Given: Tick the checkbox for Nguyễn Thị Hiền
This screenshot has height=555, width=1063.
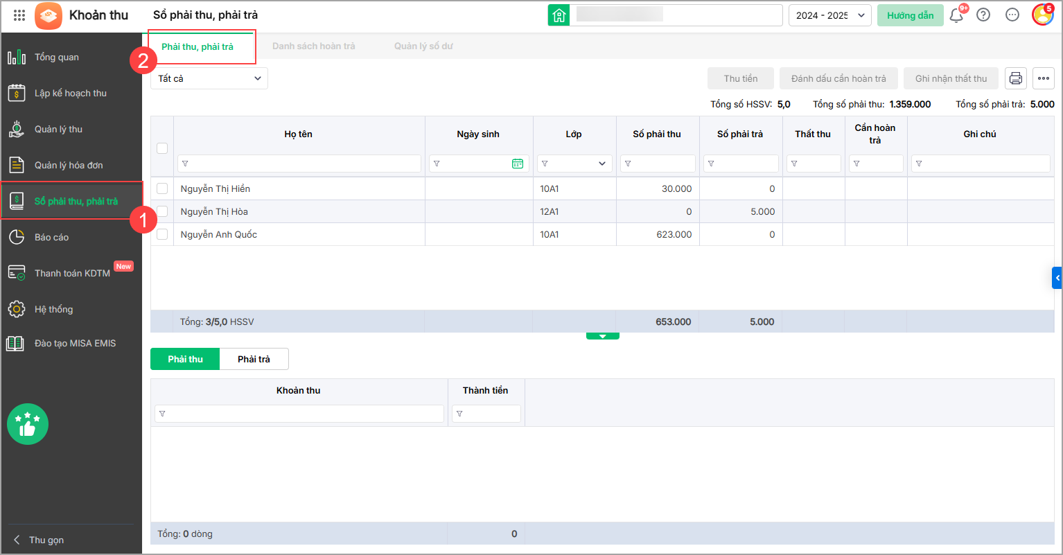Looking at the screenshot, I should (x=162, y=188).
